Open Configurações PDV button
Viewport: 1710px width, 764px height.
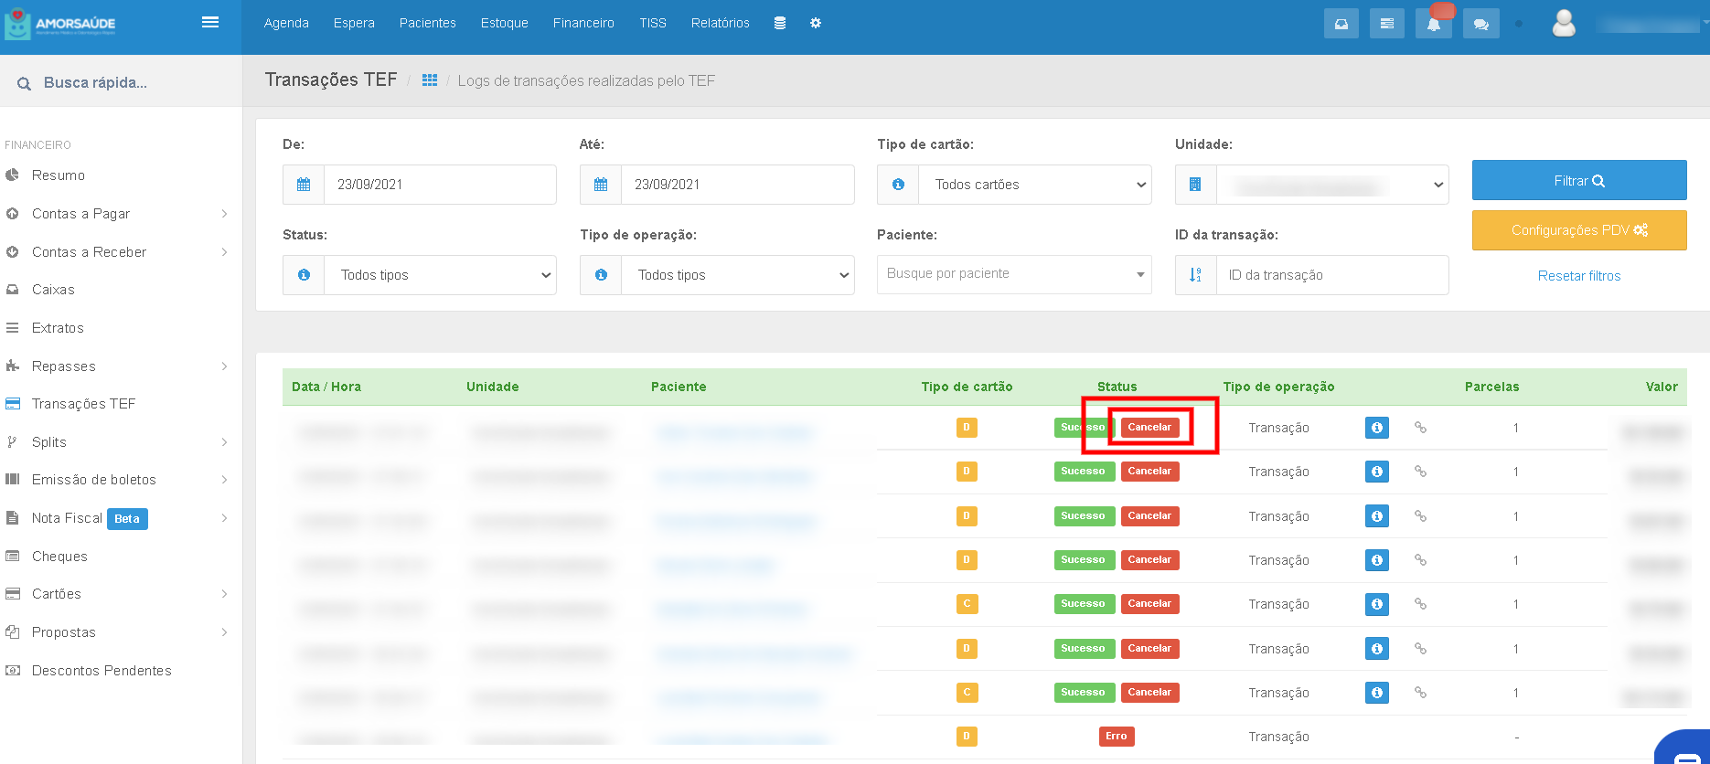(1579, 230)
